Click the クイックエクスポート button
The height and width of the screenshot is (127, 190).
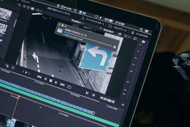click(x=93, y=21)
